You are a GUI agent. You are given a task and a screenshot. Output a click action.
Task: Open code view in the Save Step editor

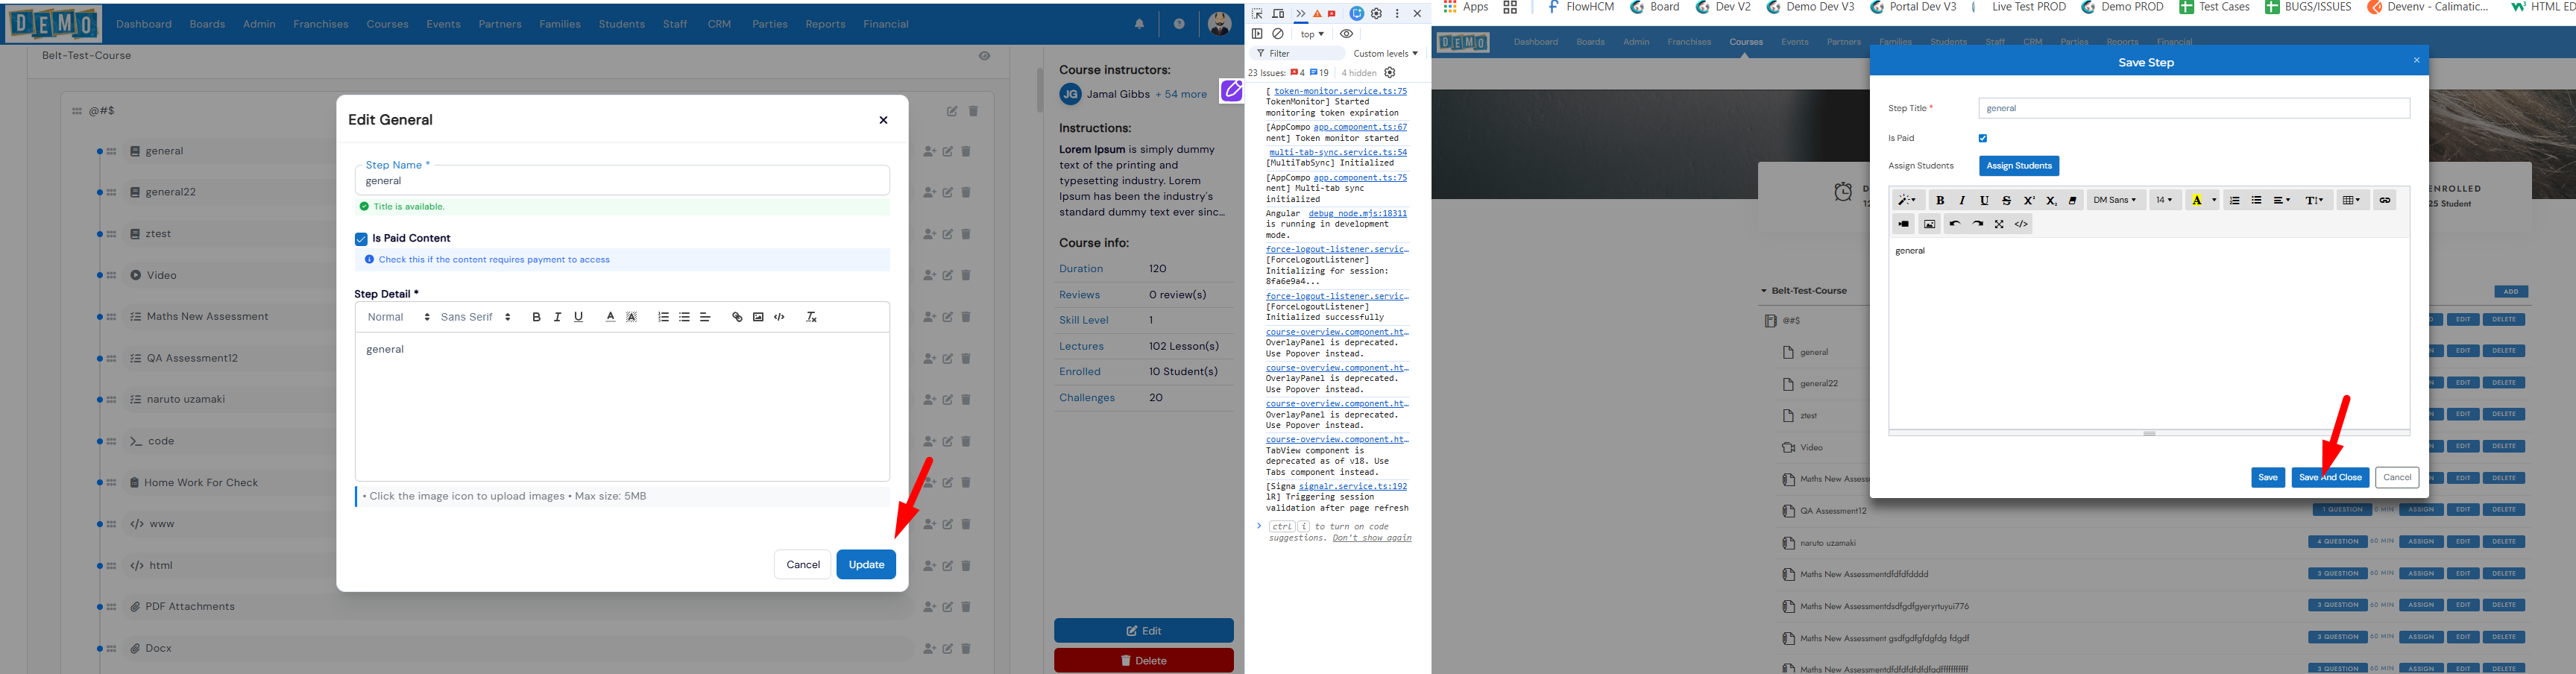2021,224
